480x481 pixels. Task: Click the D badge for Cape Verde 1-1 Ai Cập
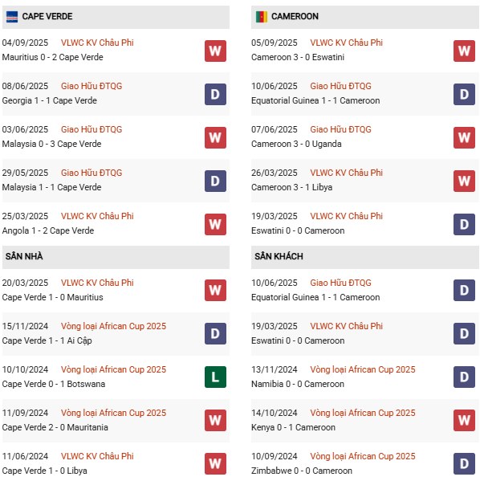215,333
